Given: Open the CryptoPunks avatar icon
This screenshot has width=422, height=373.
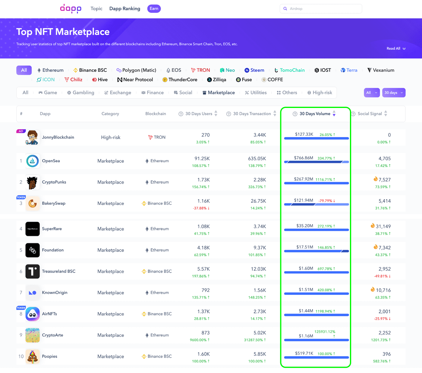Looking at the screenshot, I should coord(33,182).
